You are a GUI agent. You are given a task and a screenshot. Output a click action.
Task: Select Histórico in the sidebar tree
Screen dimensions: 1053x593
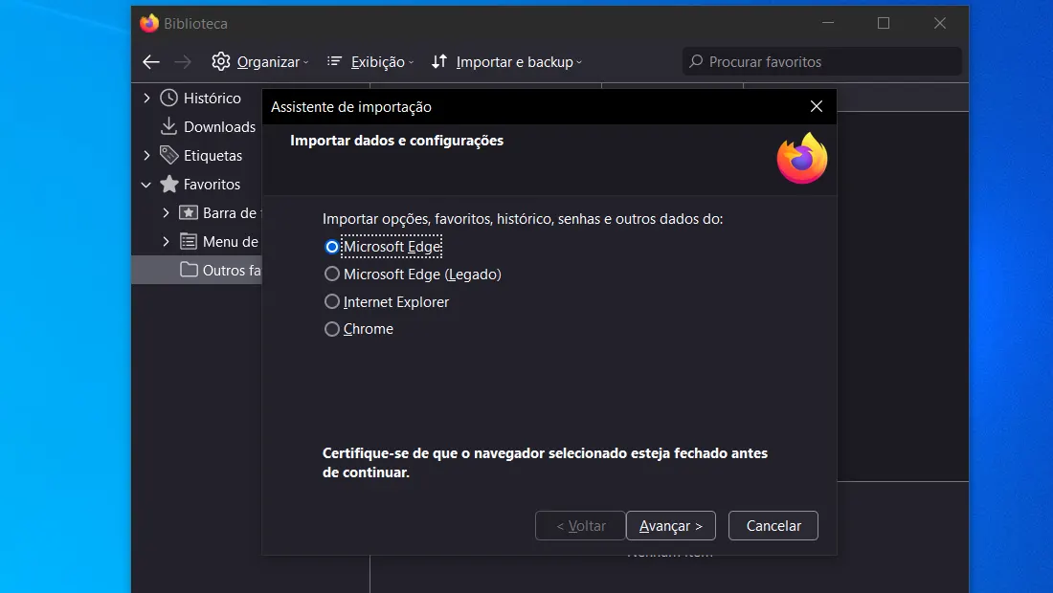213,98
